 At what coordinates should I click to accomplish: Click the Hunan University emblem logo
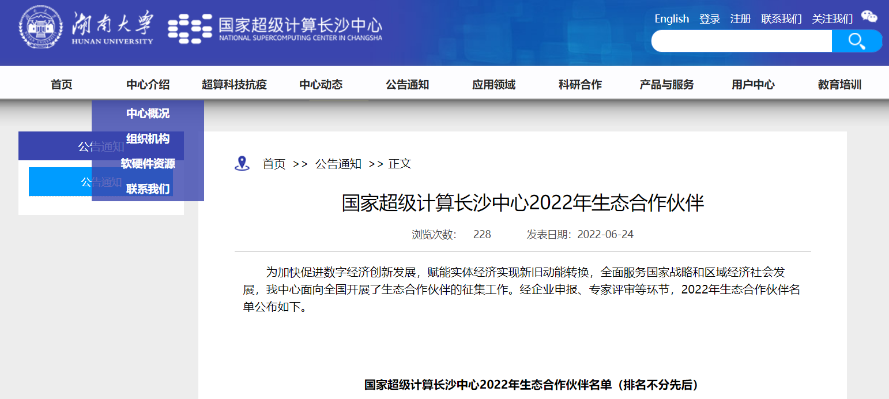41,28
